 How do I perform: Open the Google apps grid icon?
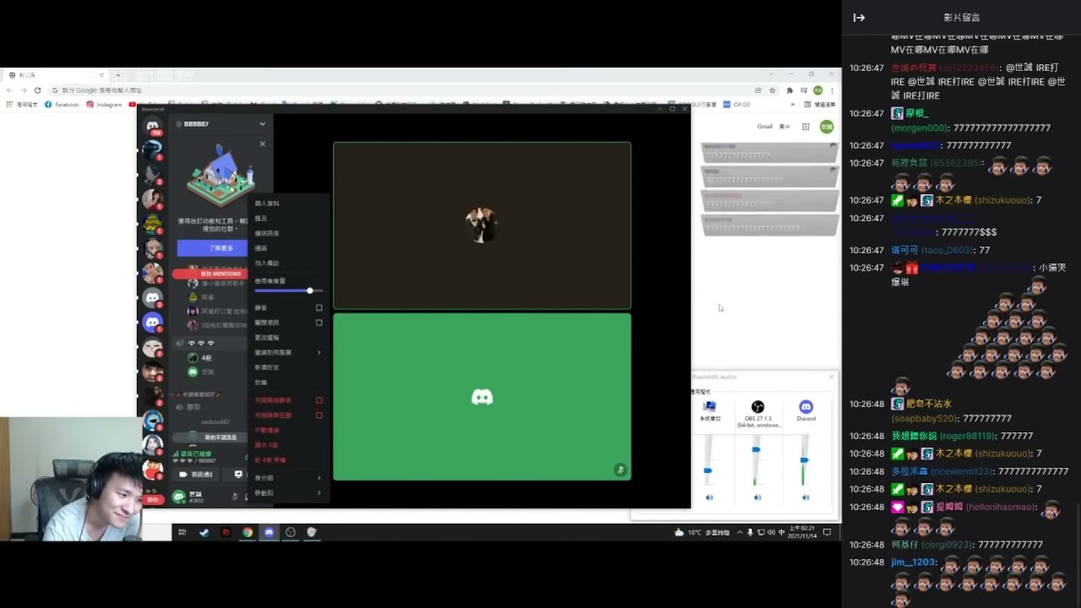806,127
